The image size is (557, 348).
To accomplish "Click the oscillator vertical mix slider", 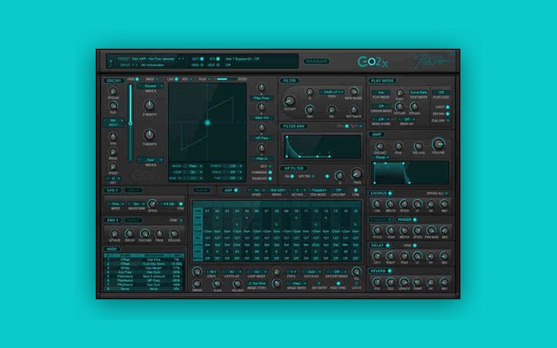I will [131, 123].
